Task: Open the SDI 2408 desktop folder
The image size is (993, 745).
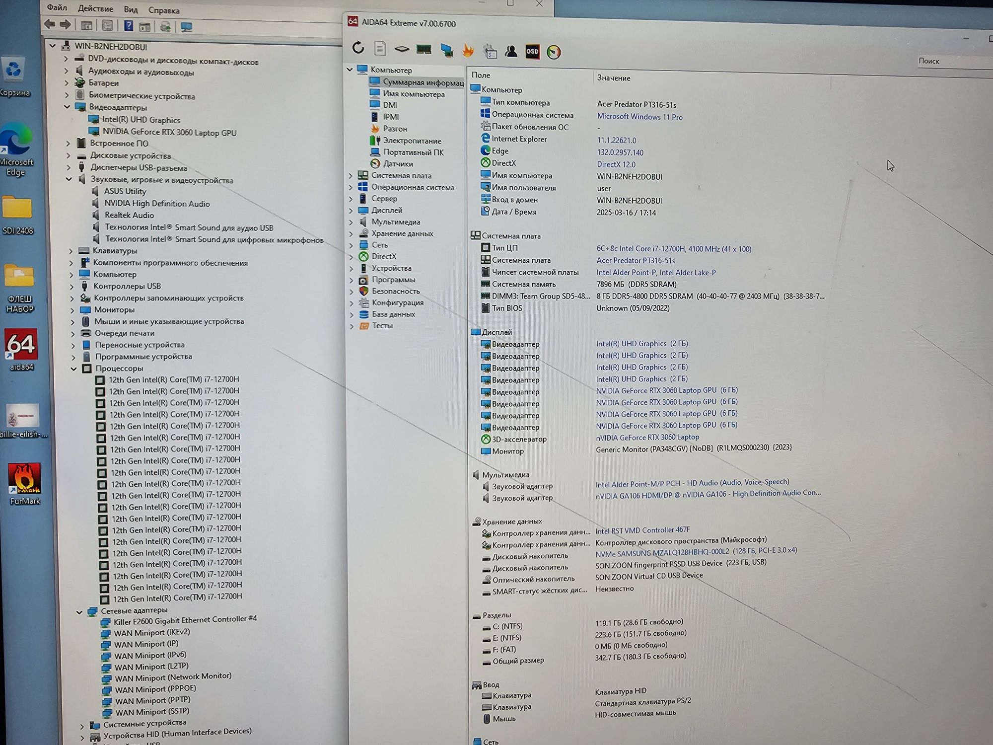Action: [x=17, y=215]
